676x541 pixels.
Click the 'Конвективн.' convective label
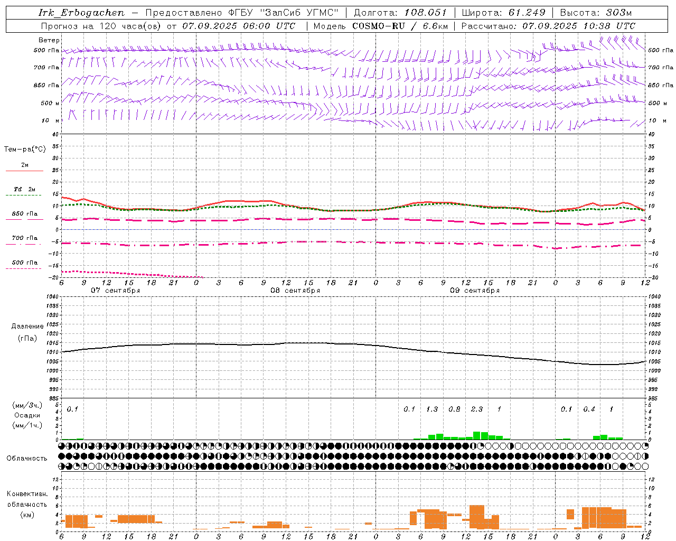pyautogui.click(x=27, y=494)
